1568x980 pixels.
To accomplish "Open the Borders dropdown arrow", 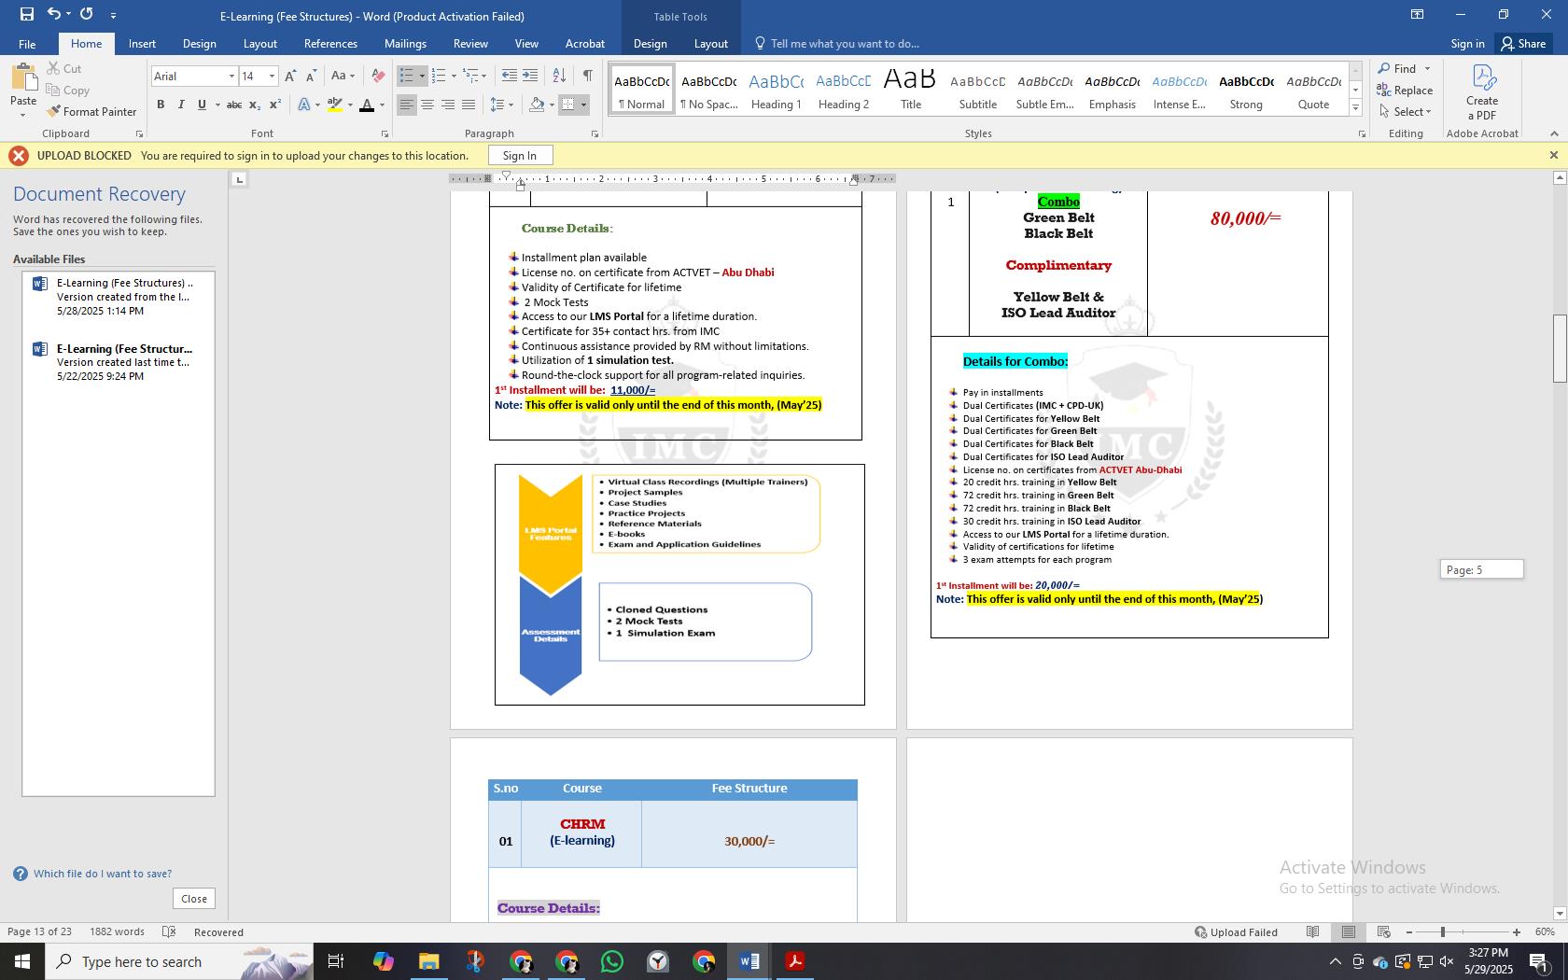I will pyautogui.click(x=584, y=105).
